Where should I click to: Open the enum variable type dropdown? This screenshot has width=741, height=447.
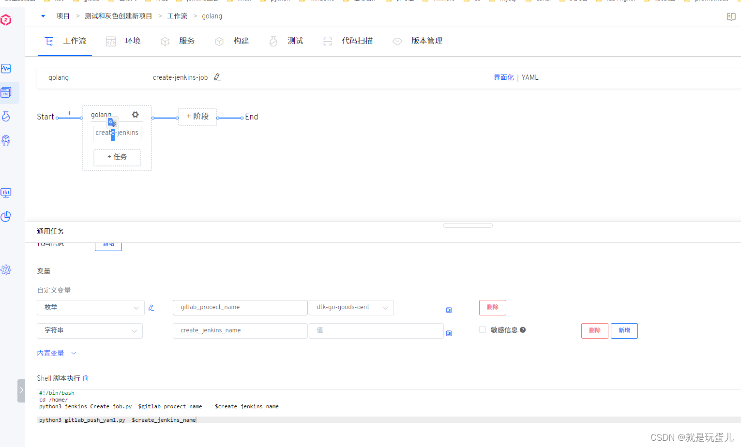(91, 308)
